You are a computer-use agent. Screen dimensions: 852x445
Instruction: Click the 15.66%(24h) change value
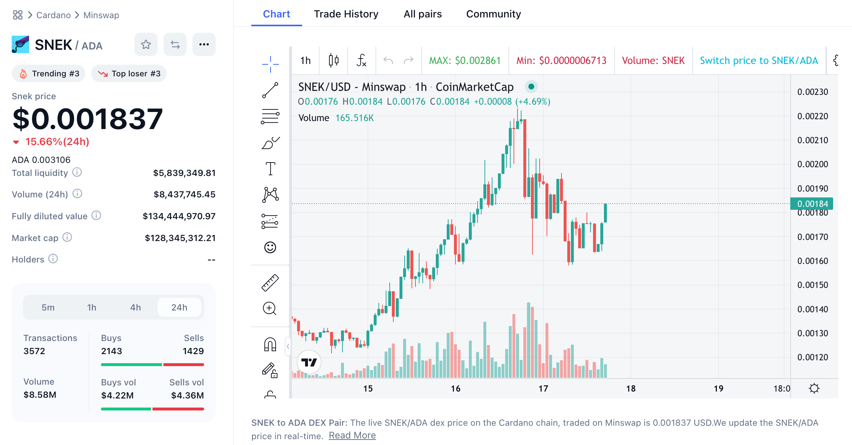click(57, 142)
